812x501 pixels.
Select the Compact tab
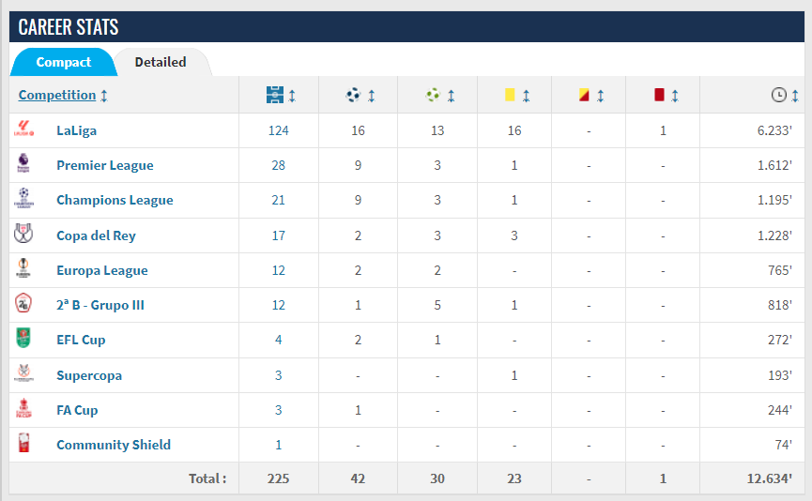pos(63,62)
